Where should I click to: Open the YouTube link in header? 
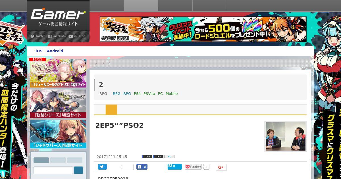pyautogui.click(x=77, y=36)
